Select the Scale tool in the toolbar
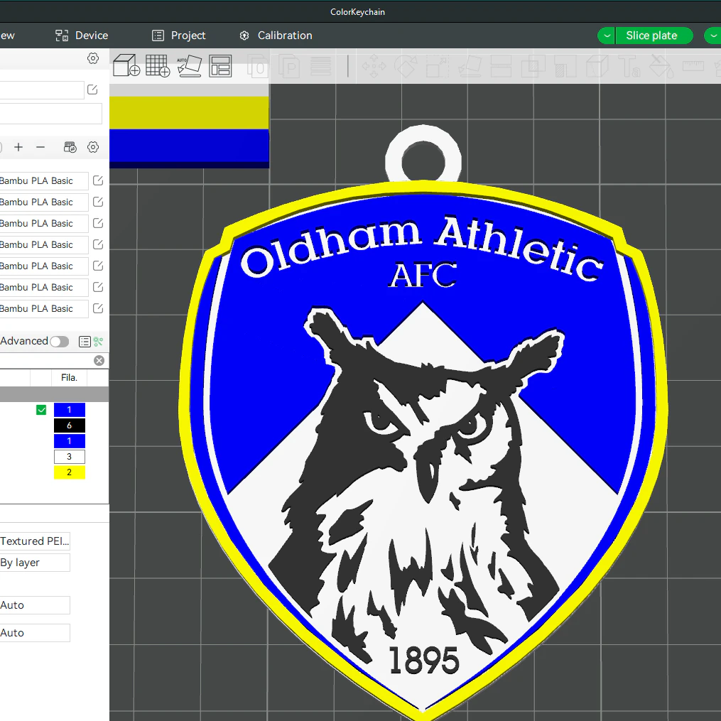Viewport: 721px width, 721px height. pos(438,66)
